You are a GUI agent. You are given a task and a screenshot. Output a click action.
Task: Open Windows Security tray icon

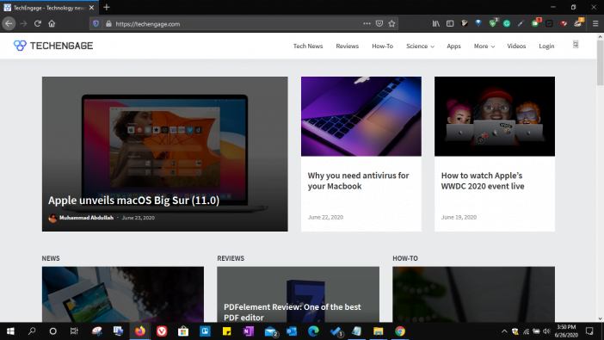(515, 331)
